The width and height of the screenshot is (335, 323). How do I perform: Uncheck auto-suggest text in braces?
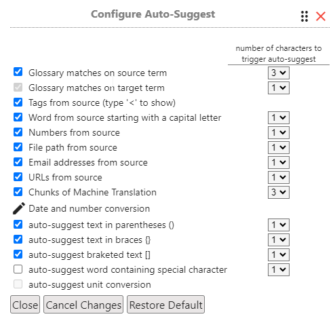point(18,240)
